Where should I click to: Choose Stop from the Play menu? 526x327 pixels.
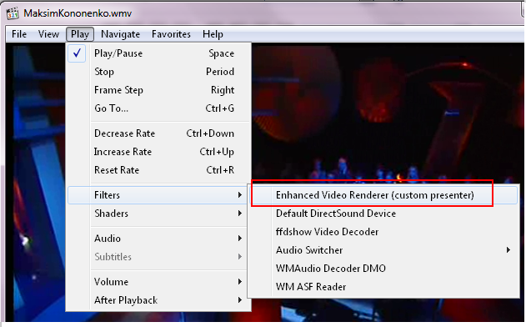click(x=159, y=72)
